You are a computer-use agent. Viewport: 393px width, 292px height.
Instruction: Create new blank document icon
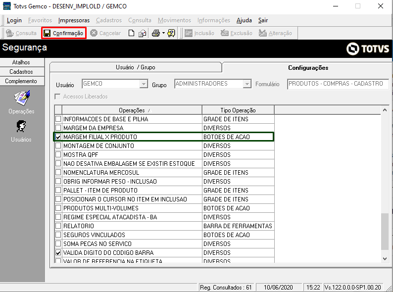click(131, 33)
